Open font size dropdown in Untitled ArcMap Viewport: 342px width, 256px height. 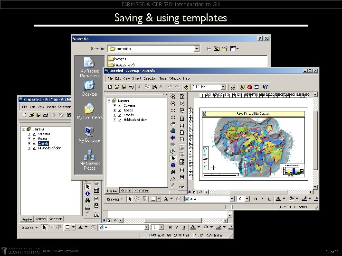247,199
